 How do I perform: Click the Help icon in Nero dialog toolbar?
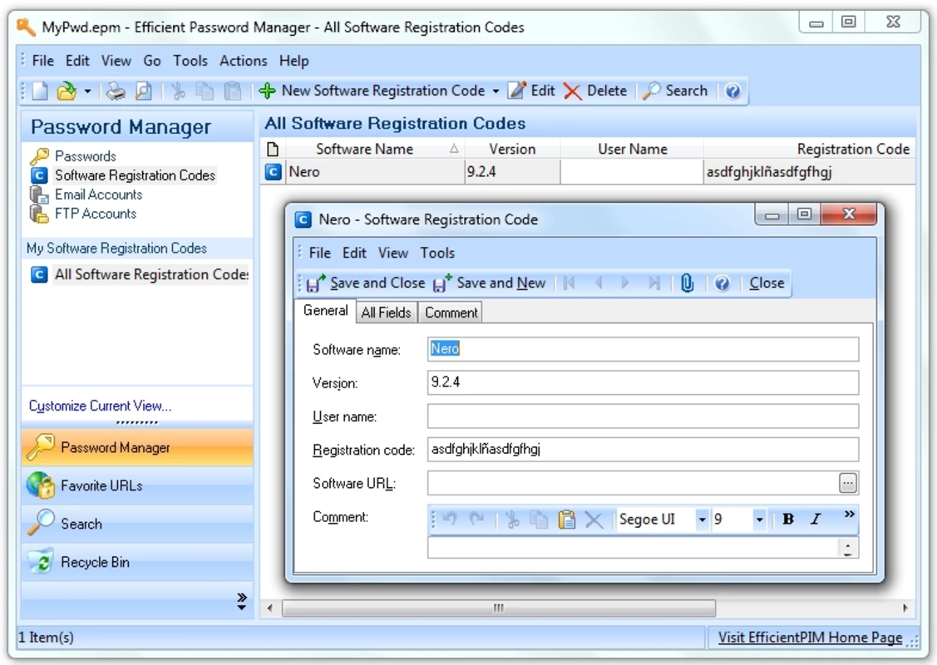722,283
